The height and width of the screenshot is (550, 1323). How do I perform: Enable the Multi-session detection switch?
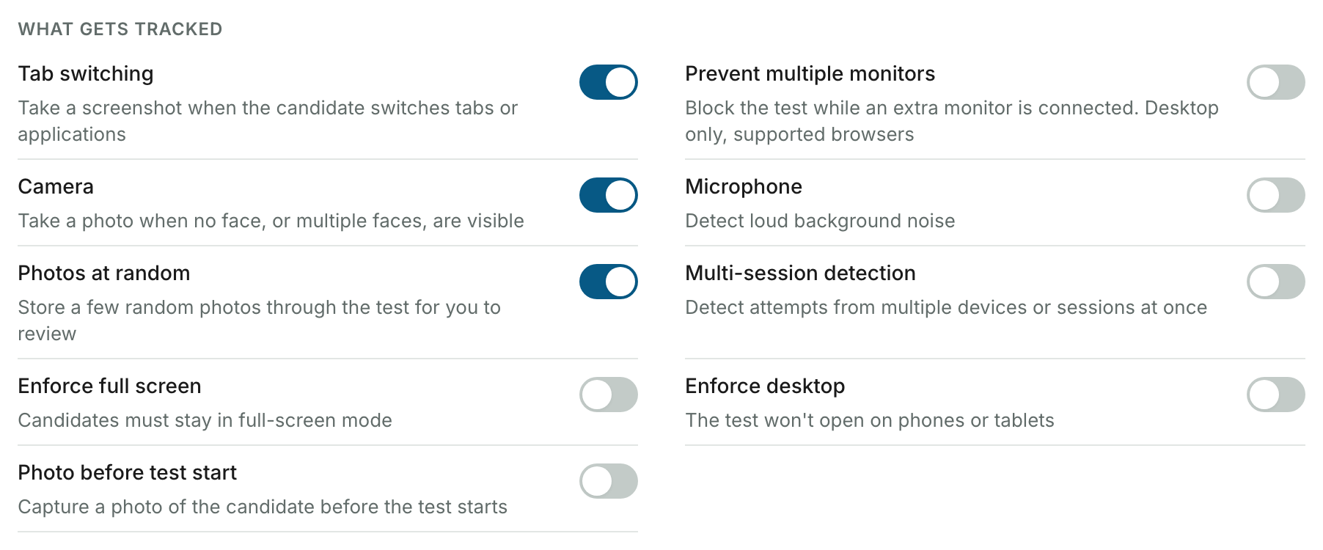pyautogui.click(x=1275, y=282)
